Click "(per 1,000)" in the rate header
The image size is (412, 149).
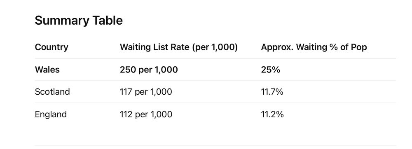click(x=215, y=47)
